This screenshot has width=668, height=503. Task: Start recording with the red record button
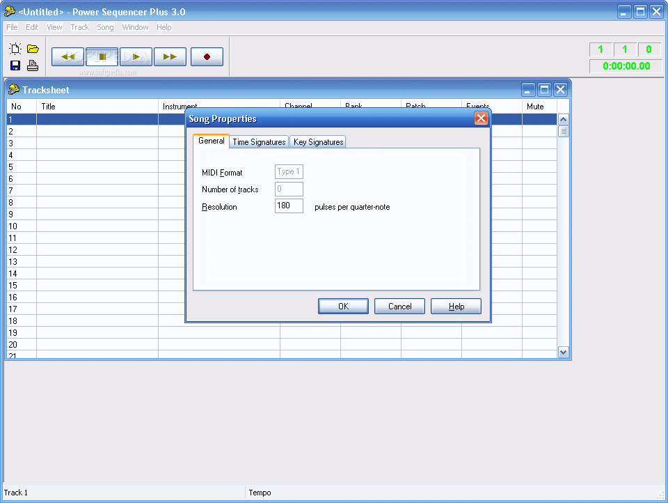tap(207, 56)
